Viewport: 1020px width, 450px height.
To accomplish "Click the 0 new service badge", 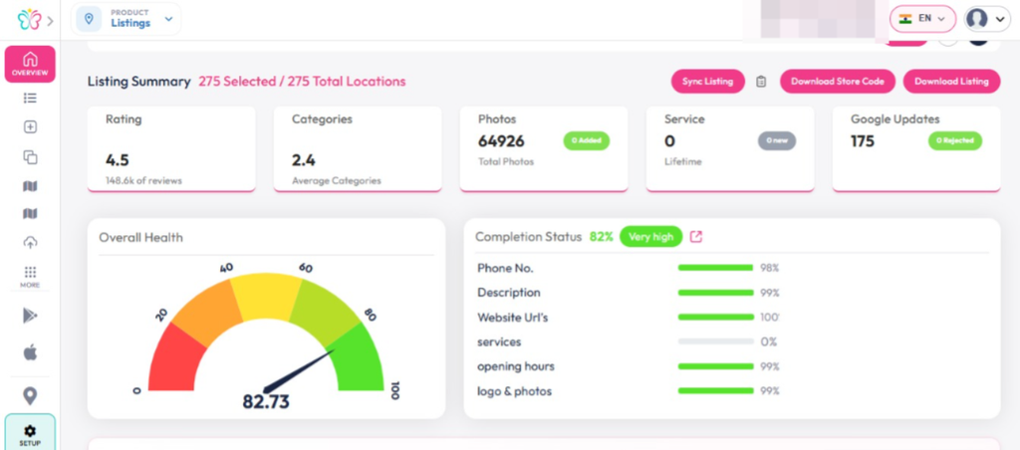I will pyautogui.click(x=777, y=141).
